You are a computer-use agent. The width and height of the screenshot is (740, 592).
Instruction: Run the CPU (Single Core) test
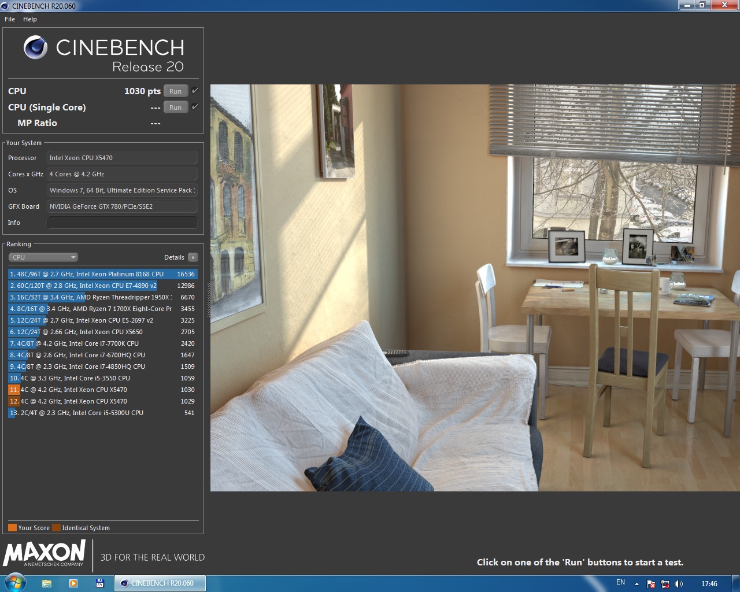(176, 108)
